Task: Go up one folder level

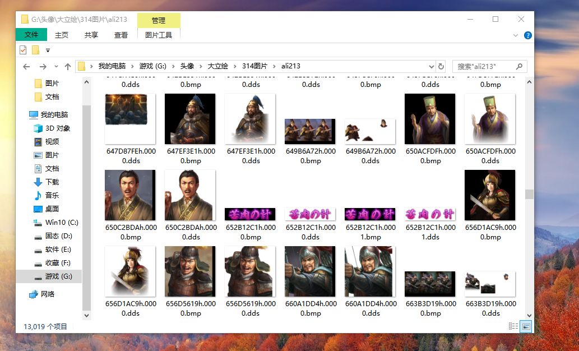Action: click(x=68, y=67)
